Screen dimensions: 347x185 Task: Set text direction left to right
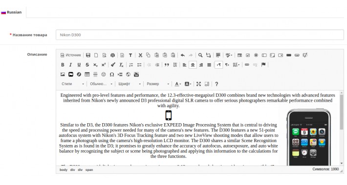(x=218, y=65)
